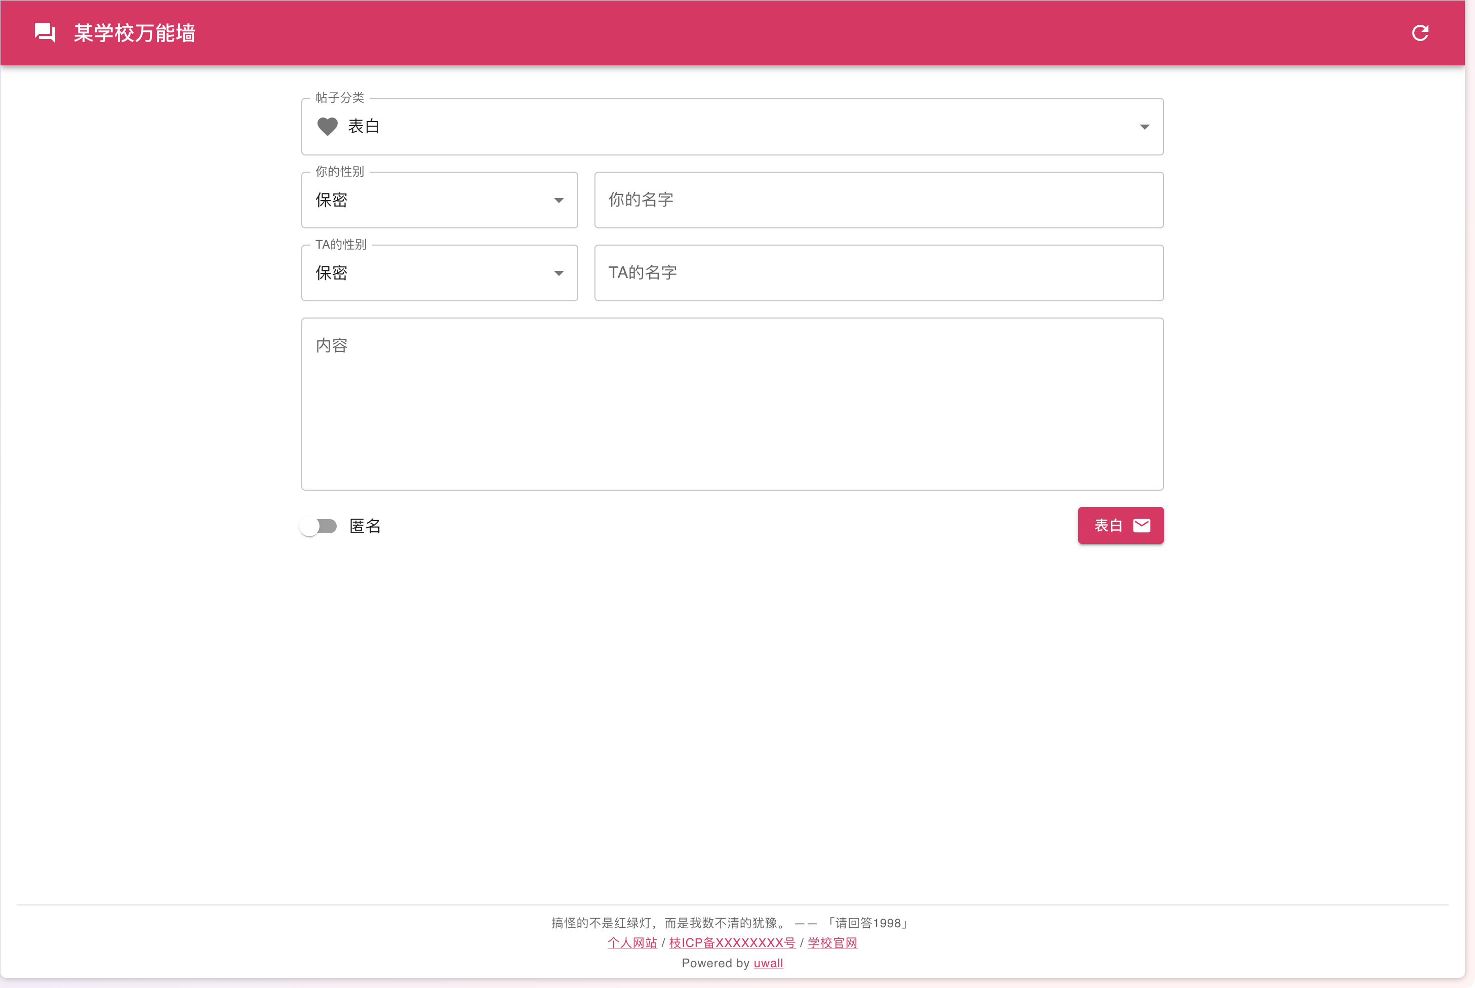This screenshot has height=988, width=1475.
Task: Click the 某学校万能墙 header title
Action: pos(134,33)
